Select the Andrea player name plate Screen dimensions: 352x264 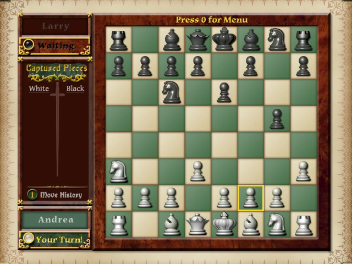tap(55, 219)
